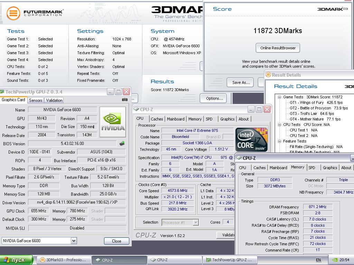The width and height of the screenshot is (354, 265).
Task: Open Graphics tab in CPU-Z processor window
Action: [x=227, y=119]
